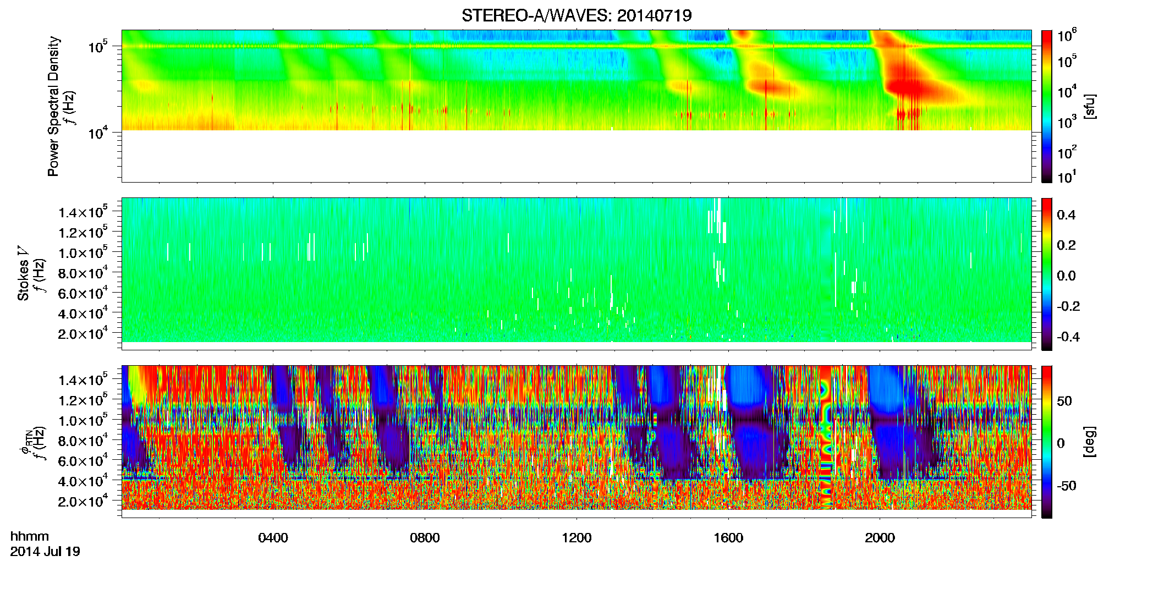The width and height of the screenshot is (1153, 594).
Task: Click the 0.0 label on Stokes colorbar
Action: pos(1066,276)
